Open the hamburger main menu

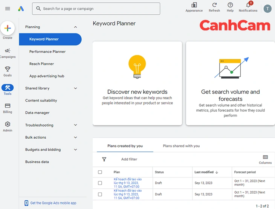(8, 9)
